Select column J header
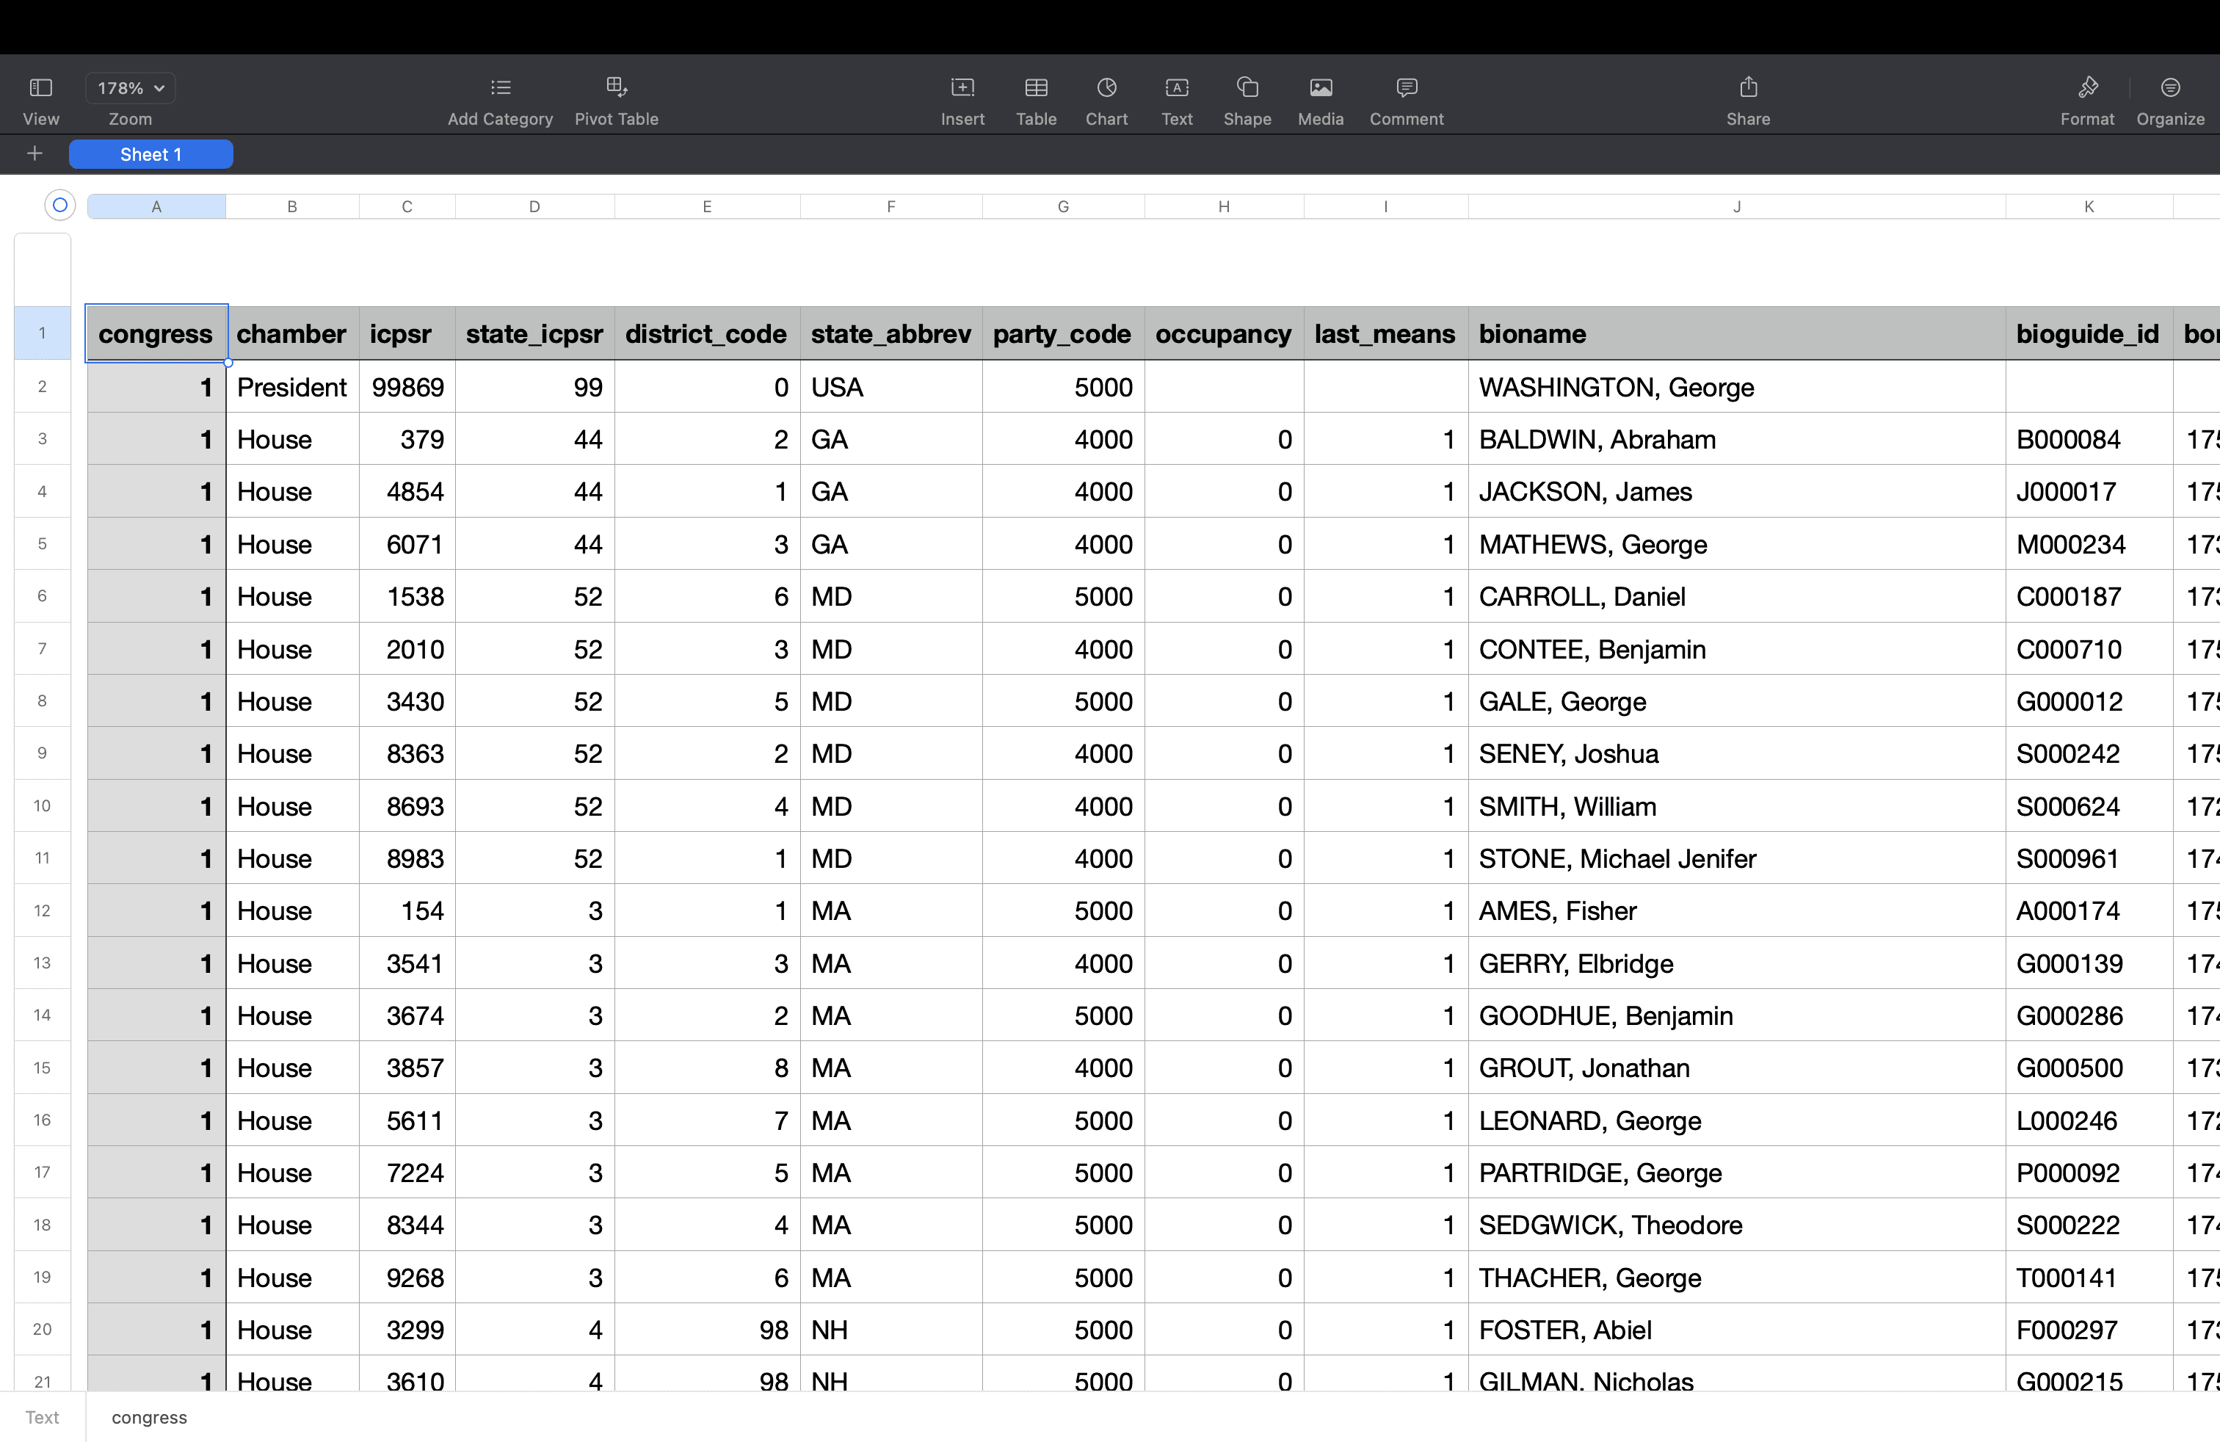This screenshot has height=1442, width=2220. point(1737,206)
